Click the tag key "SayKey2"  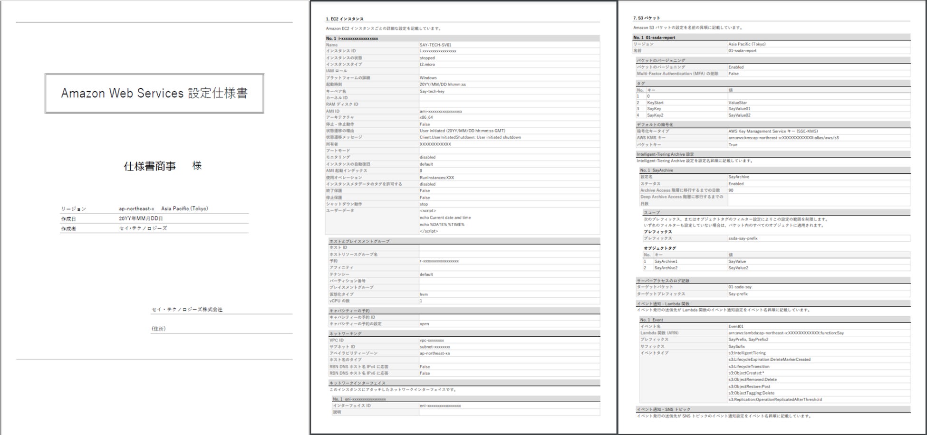tap(655, 115)
